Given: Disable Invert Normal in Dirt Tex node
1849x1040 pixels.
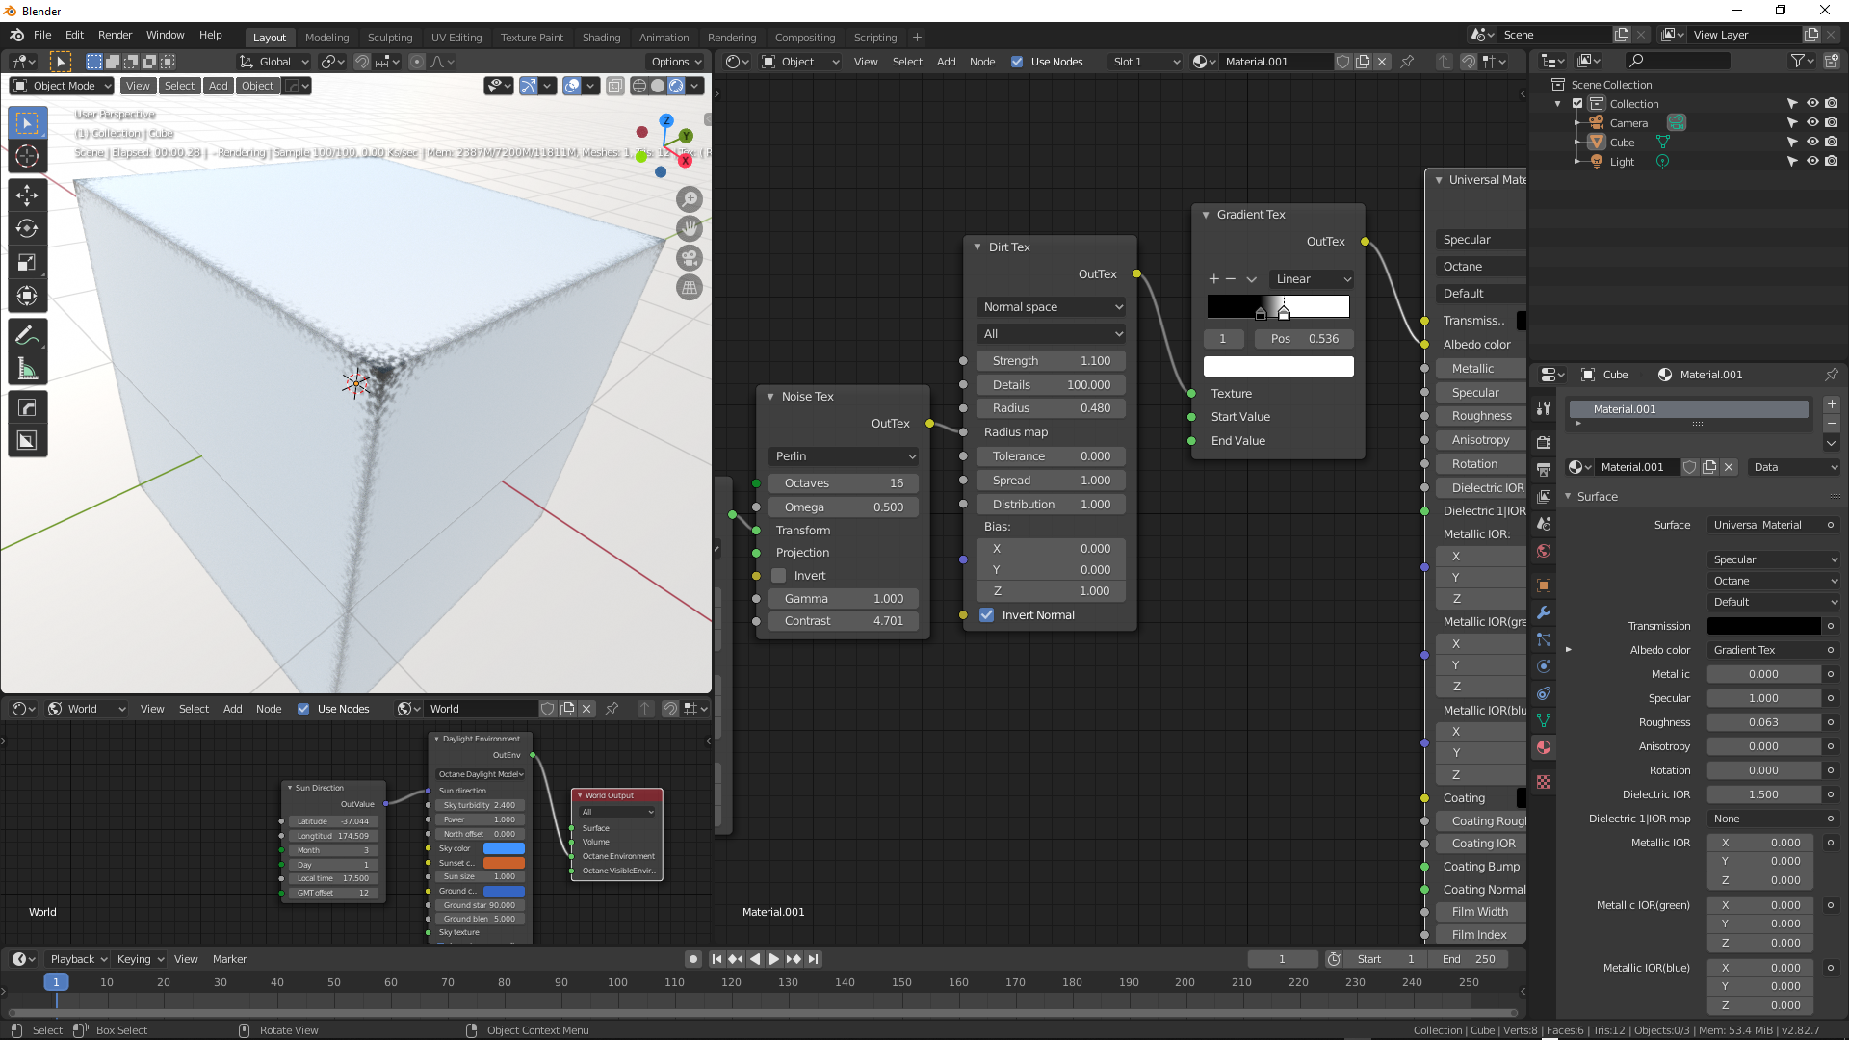Looking at the screenshot, I should coord(987,615).
